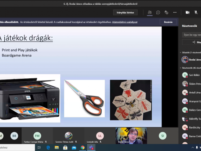Click the microphone icon in system tray
Viewport: 201px width, 151px height.
pyautogui.click(x=197, y=147)
